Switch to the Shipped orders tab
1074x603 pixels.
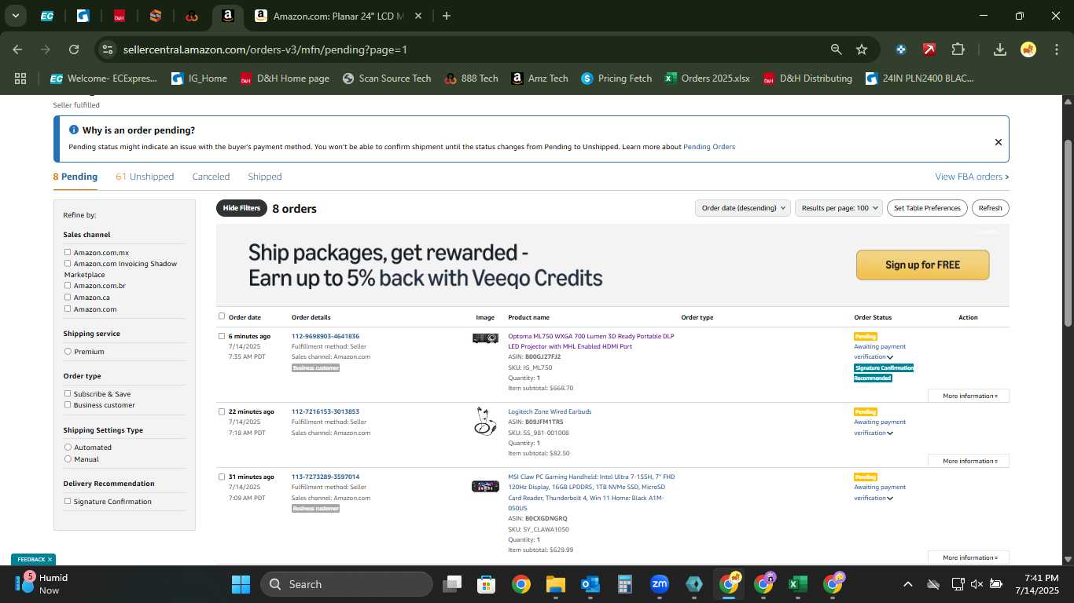[x=265, y=177]
